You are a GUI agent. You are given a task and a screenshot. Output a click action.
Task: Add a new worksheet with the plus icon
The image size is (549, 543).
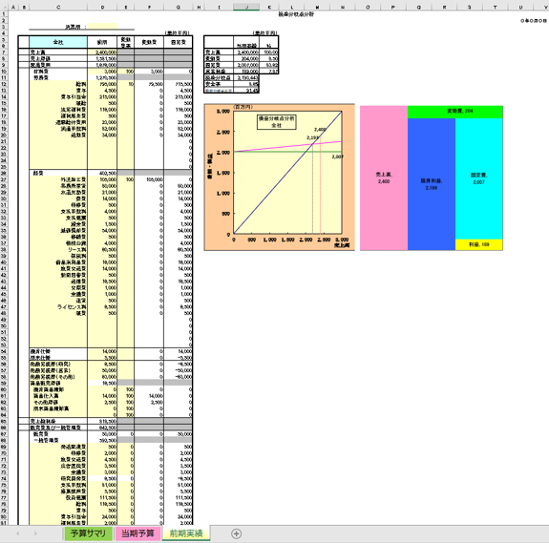point(237,533)
